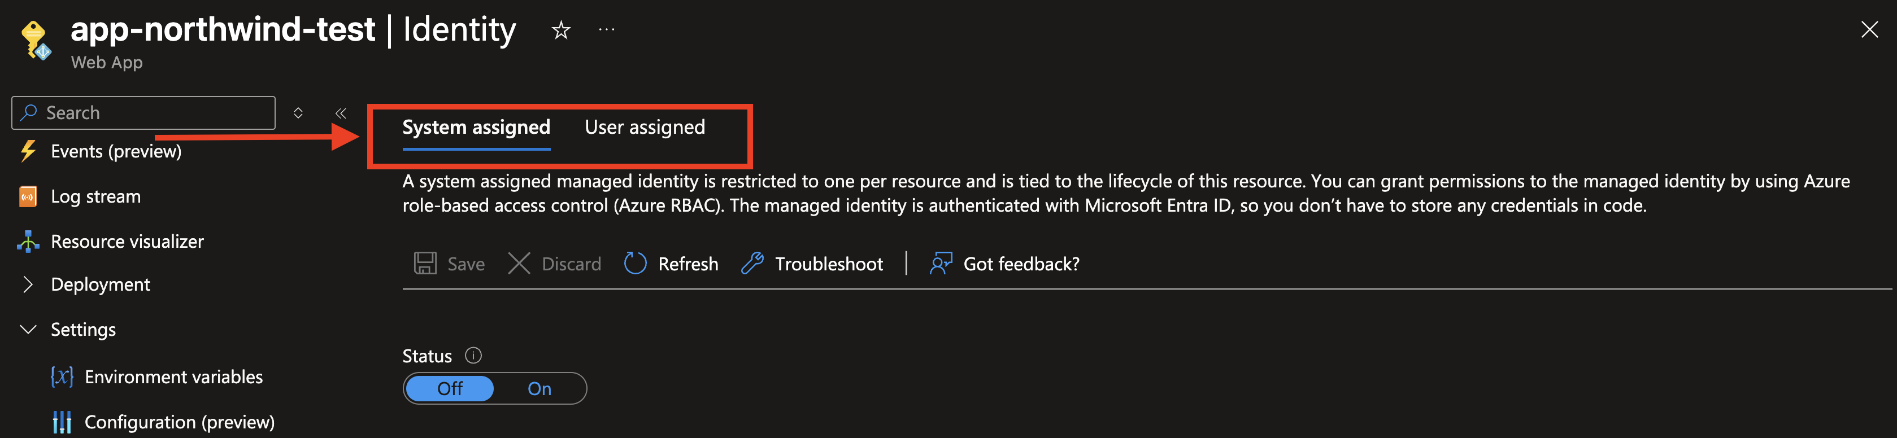Open the more options ellipsis menu

[x=607, y=29]
